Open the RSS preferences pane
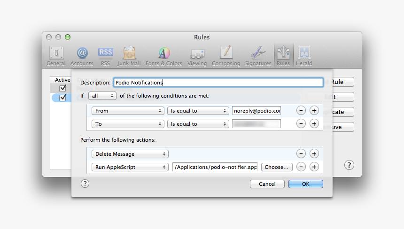The image size is (404, 229). point(105,56)
